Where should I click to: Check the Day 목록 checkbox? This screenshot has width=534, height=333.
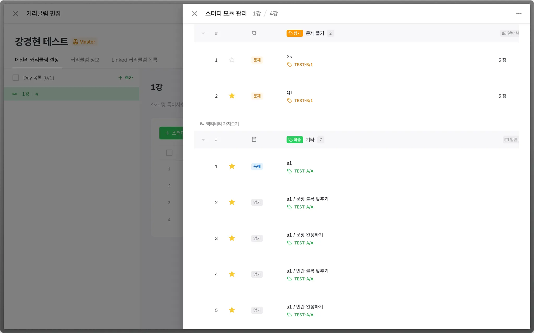(16, 78)
